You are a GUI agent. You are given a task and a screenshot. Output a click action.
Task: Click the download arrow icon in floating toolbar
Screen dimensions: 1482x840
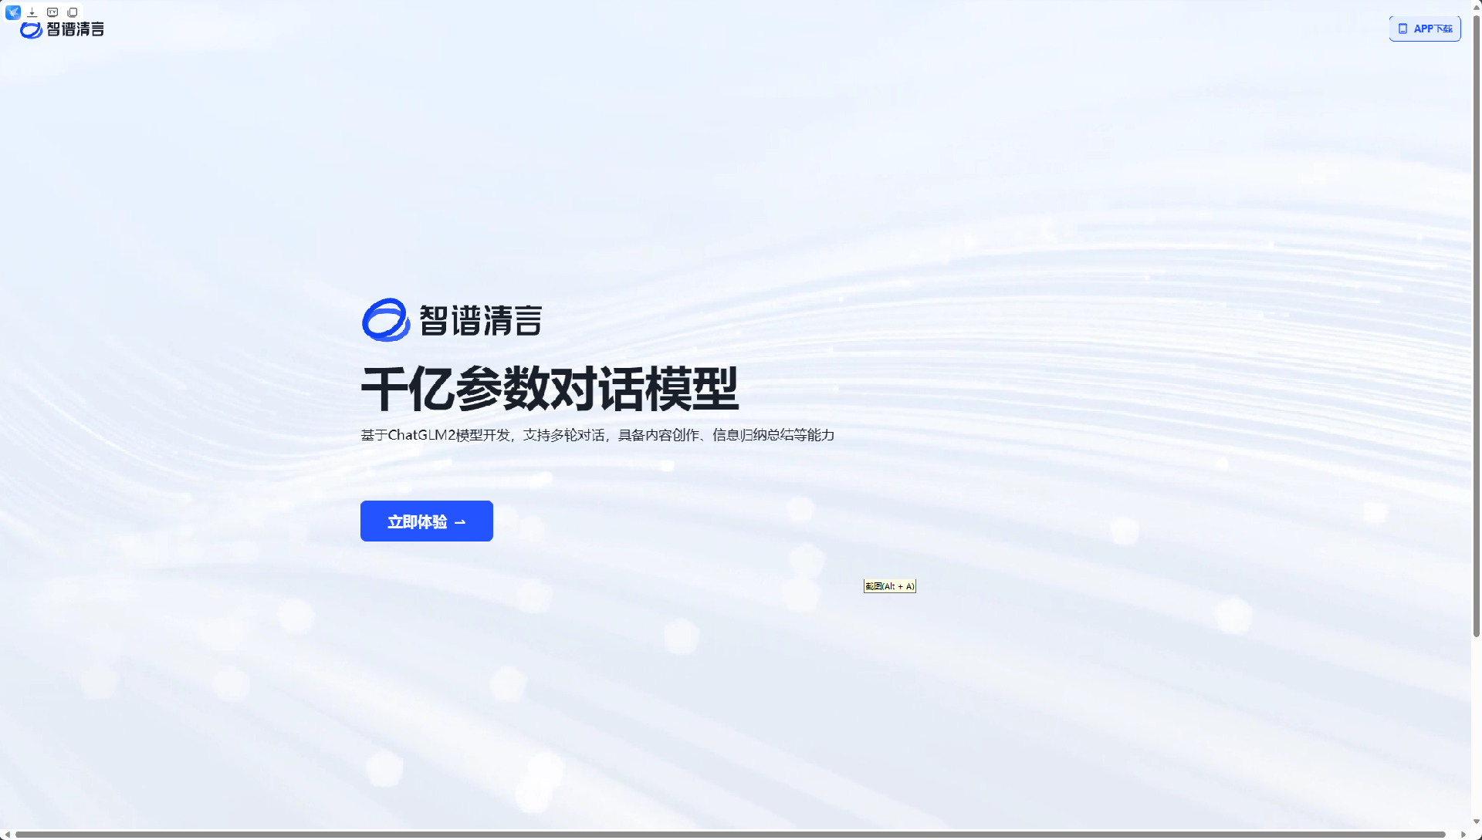32,12
